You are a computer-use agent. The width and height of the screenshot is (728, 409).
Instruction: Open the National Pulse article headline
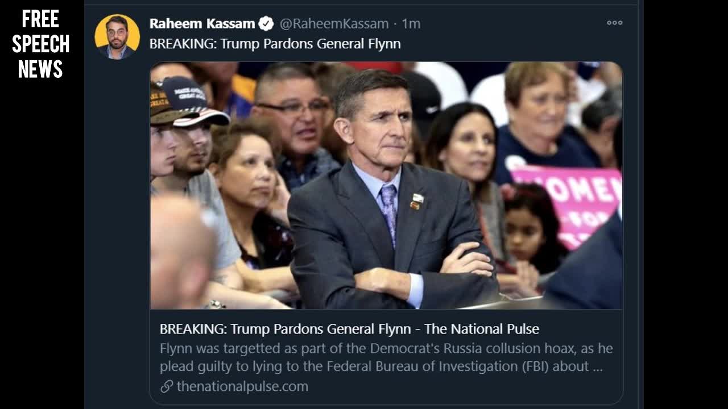(x=349, y=329)
